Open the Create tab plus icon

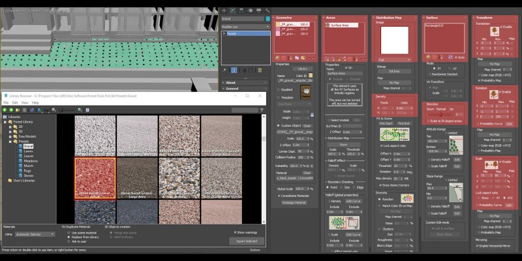pyautogui.click(x=223, y=10)
